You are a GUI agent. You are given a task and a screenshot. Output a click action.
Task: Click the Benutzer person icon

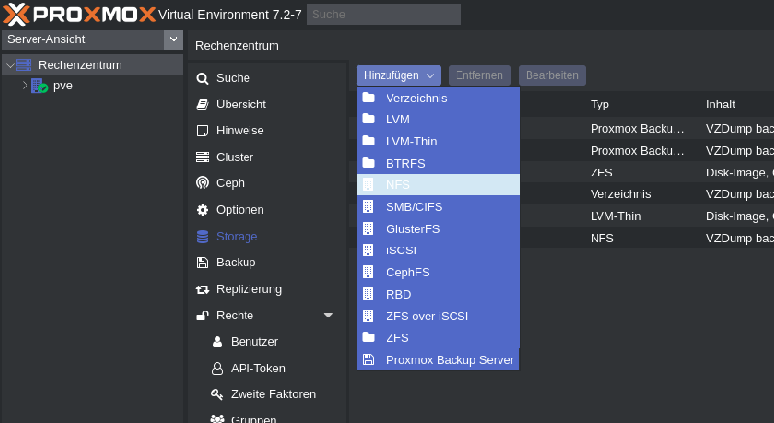pyautogui.click(x=217, y=341)
